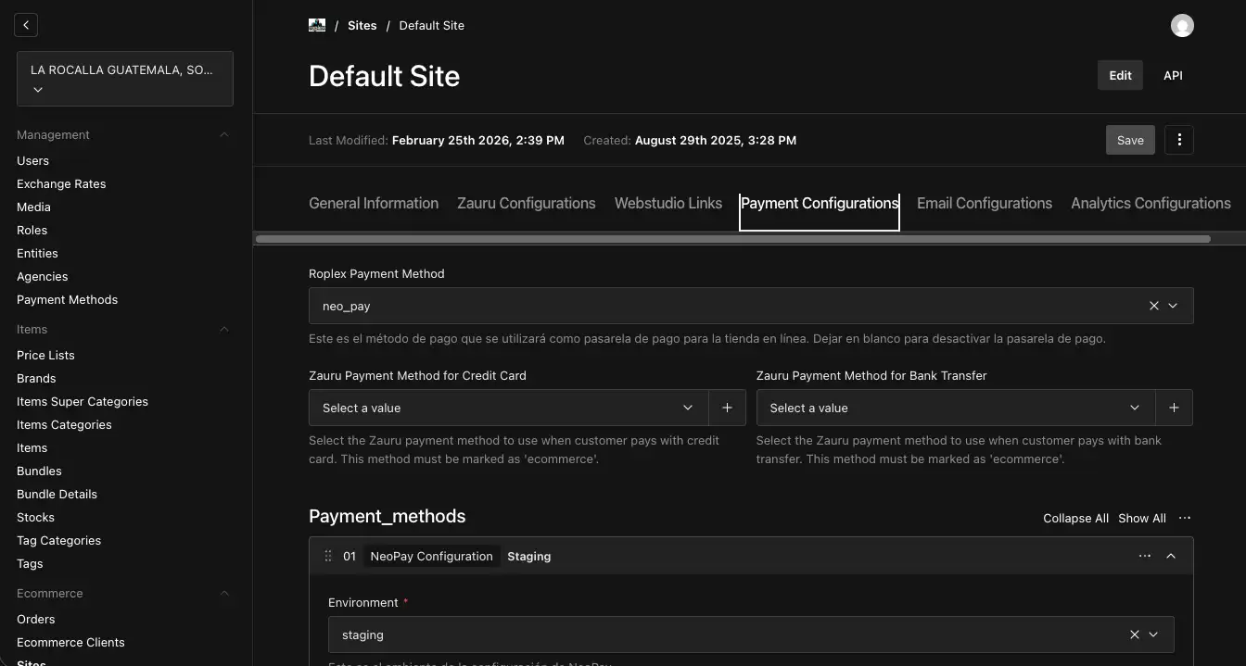Open the Payment_methods overflow ellipsis menu

[1185, 518]
